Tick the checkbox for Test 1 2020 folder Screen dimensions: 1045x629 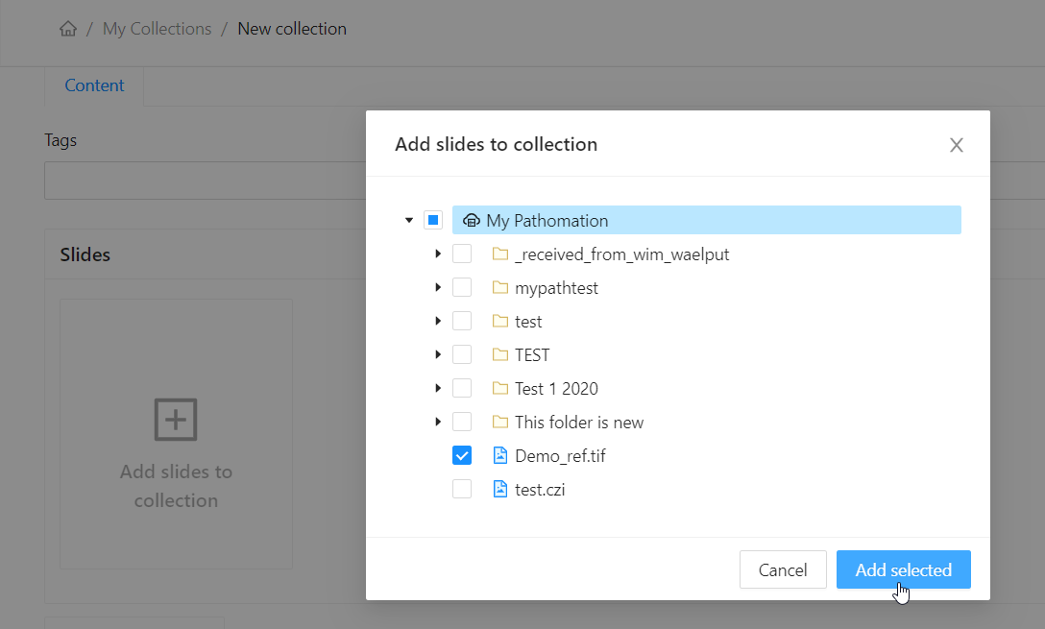pyautogui.click(x=462, y=389)
